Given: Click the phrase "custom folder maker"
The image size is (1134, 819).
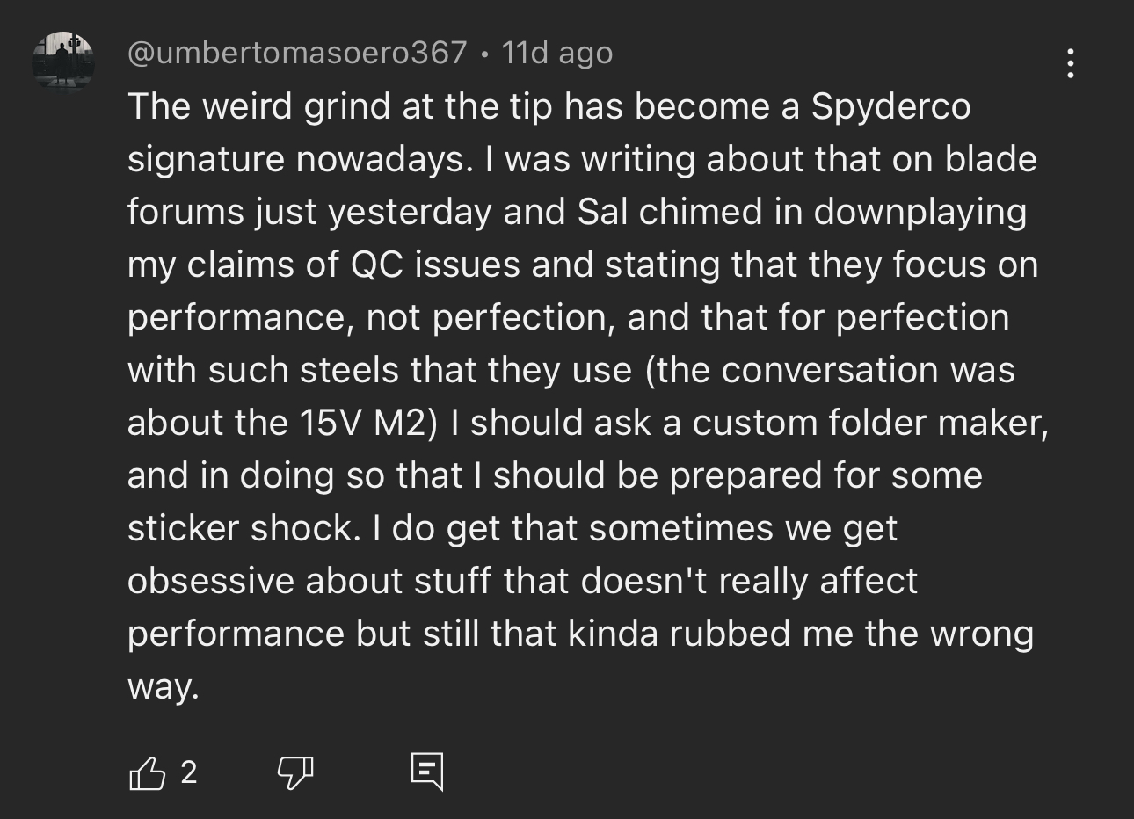Looking at the screenshot, I should [x=869, y=423].
